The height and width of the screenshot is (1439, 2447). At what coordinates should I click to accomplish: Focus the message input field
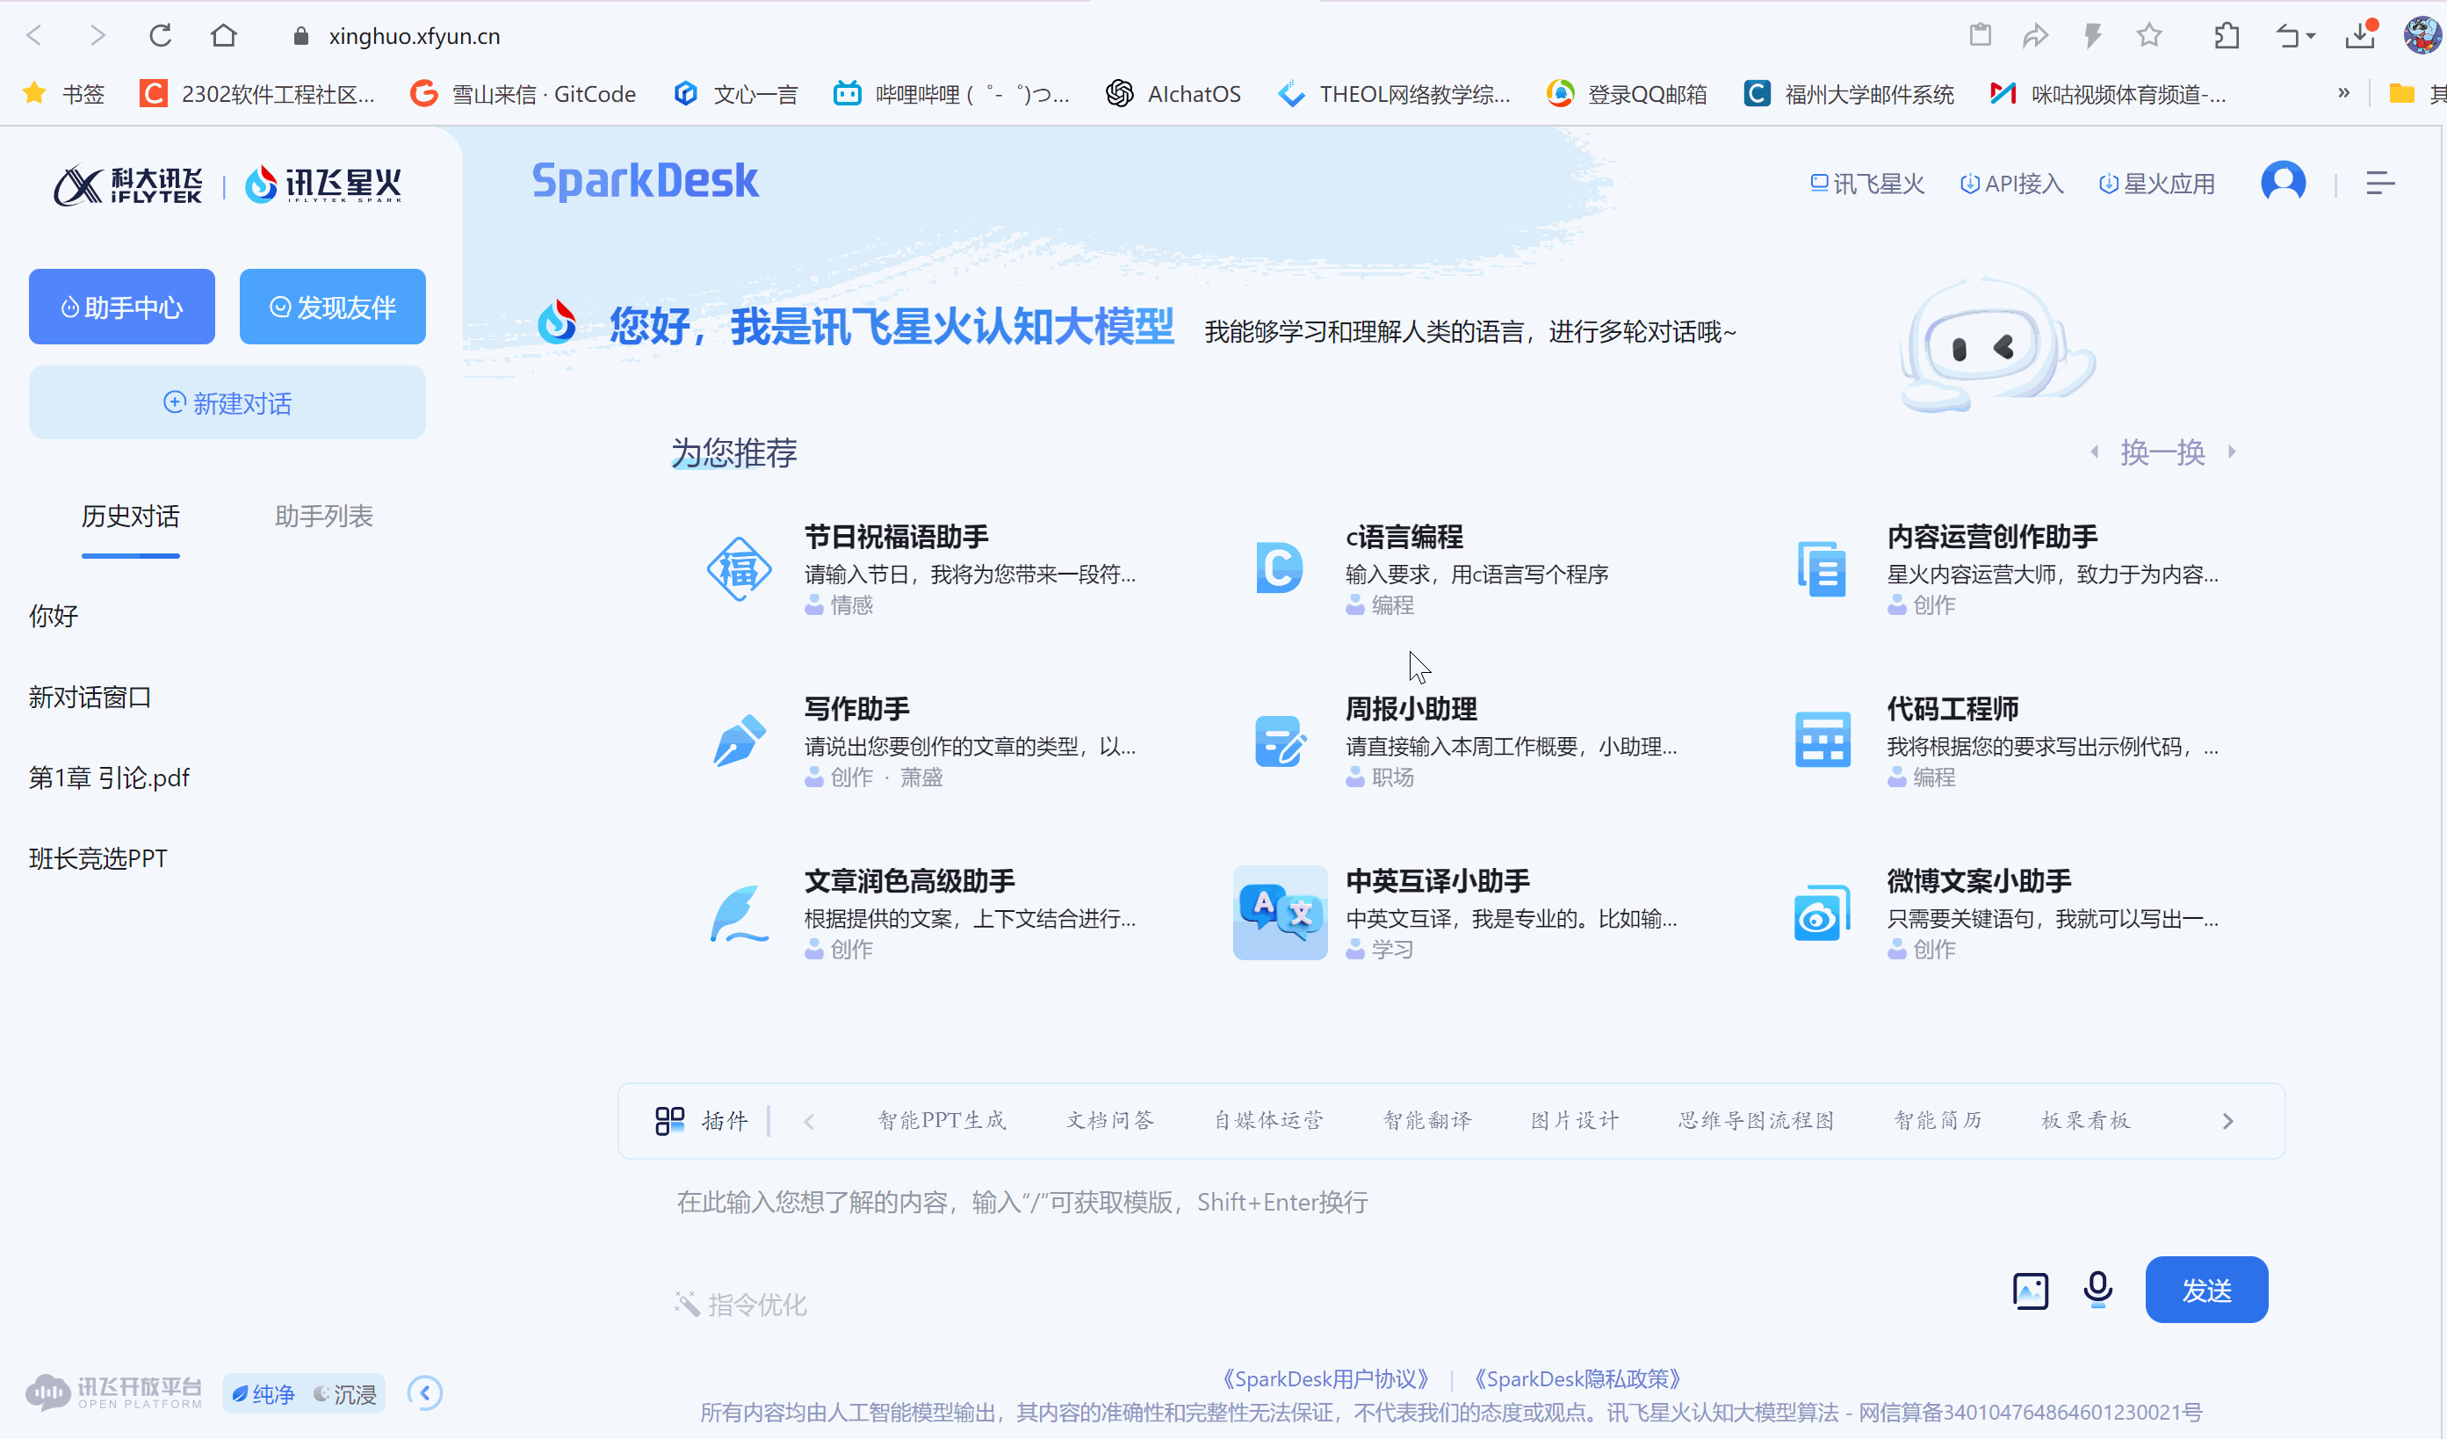1451,1203
